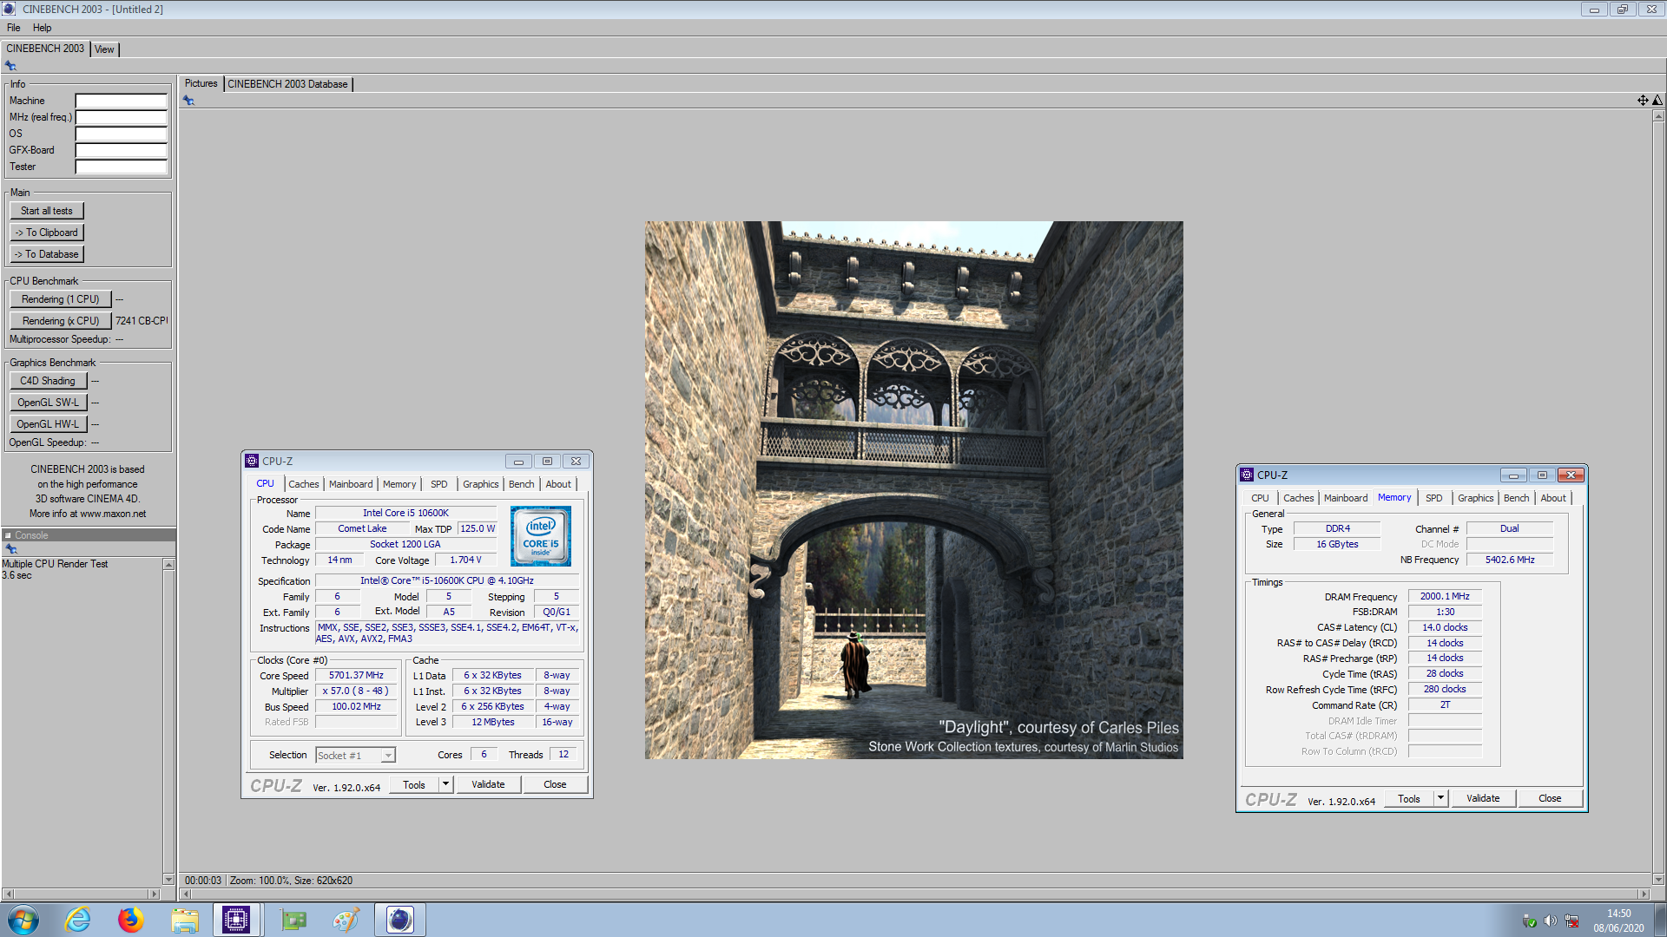Click Start all tests button
1667x937 pixels.
[x=47, y=211]
